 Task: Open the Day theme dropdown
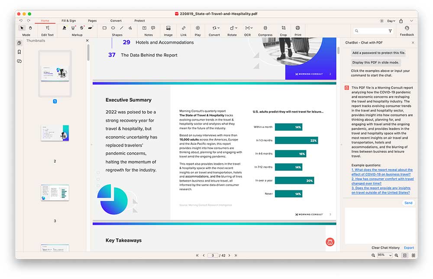pyautogui.click(x=391, y=21)
